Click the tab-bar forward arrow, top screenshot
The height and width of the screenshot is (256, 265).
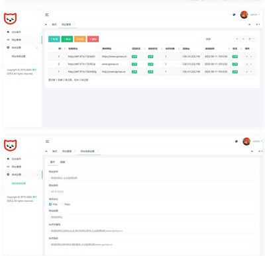click(250, 24)
